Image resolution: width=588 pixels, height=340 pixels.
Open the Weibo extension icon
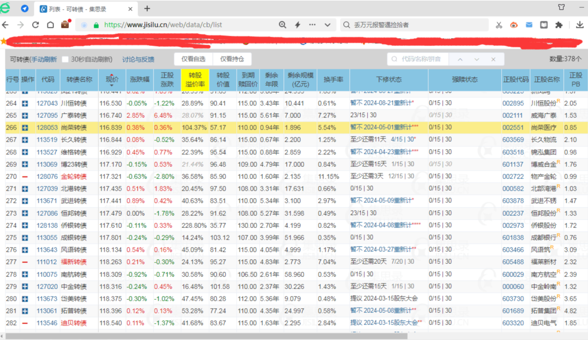[513, 25]
